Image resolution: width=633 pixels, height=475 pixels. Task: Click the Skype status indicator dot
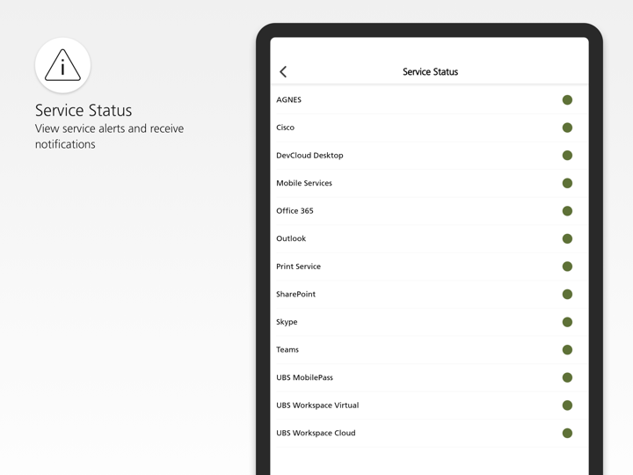567,322
